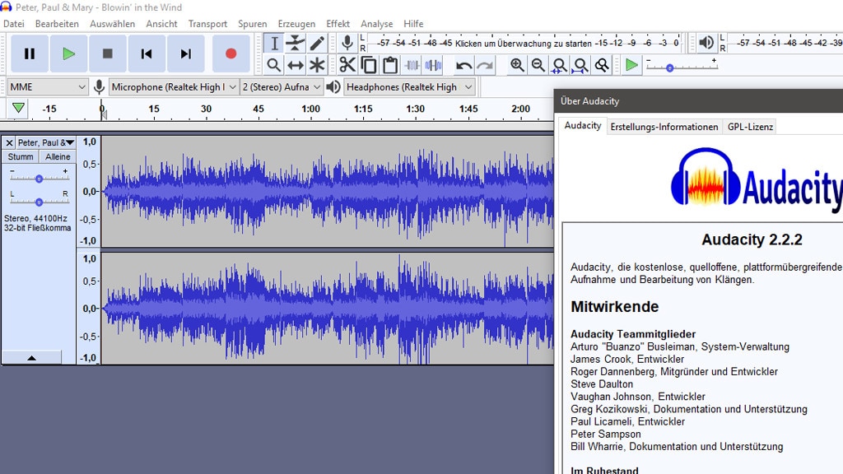Activate the Multi-Tool mode
843x474 pixels.
(315, 64)
